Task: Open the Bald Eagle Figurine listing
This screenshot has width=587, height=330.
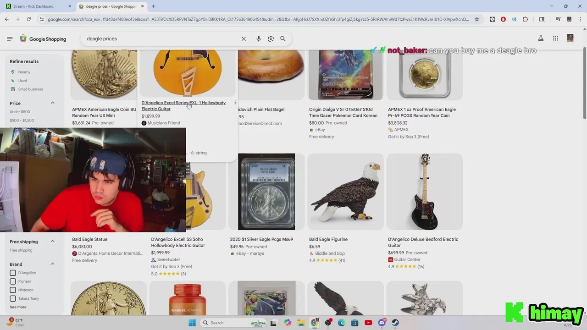Action: [x=328, y=239]
